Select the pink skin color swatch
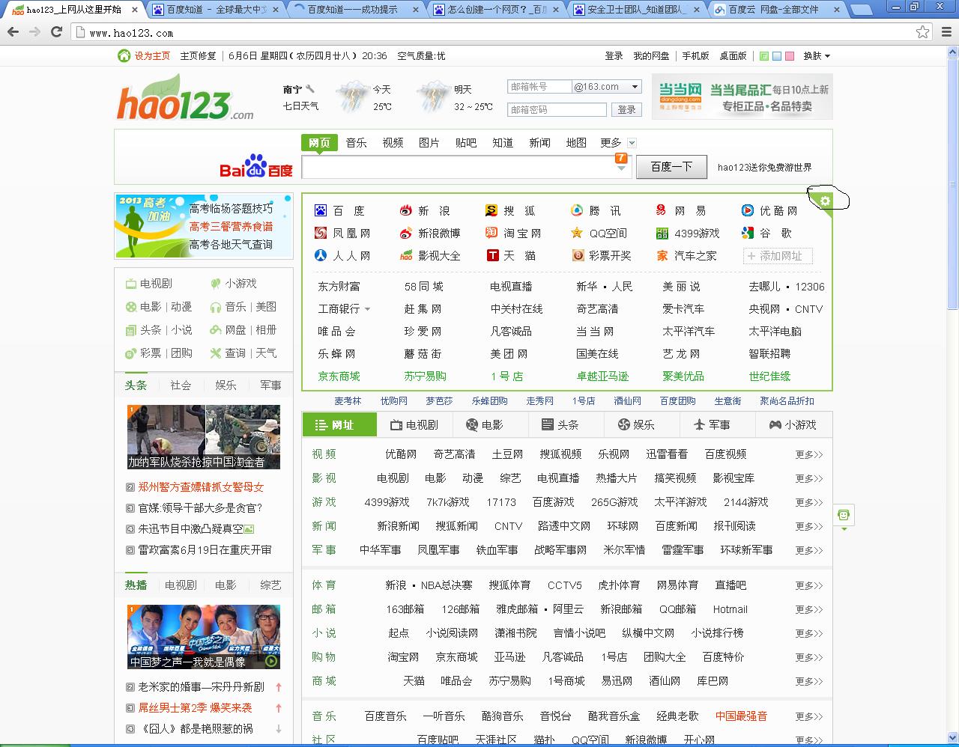The width and height of the screenshot is (959, 747). (790, 56)
